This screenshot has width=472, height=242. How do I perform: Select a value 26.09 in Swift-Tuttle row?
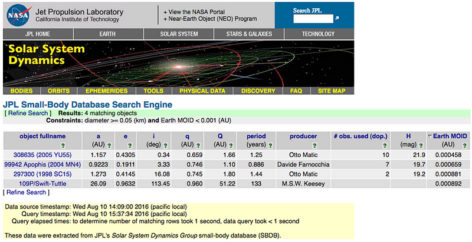tap(99, 184)
